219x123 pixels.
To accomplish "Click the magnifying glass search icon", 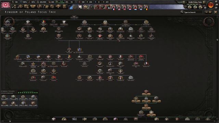I will pyautogui.click(x=182, y=12).
